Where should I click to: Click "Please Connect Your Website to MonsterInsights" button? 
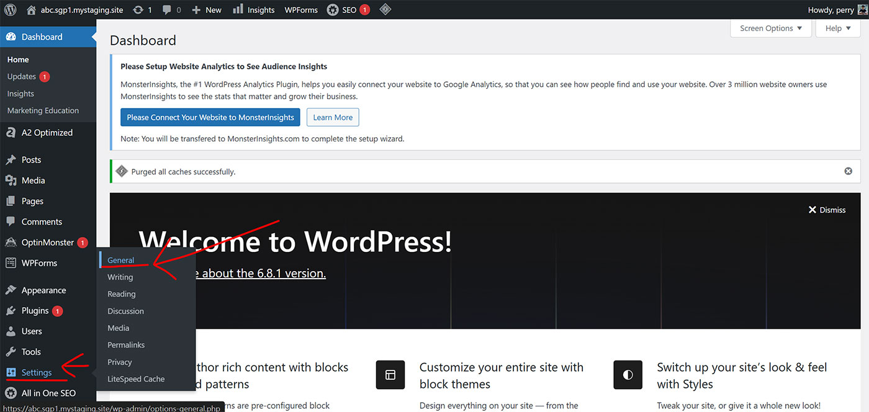211,117
